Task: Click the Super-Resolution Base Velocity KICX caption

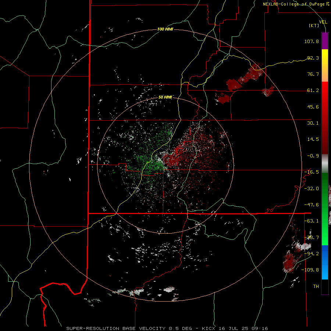Action: tap(167, 328)
